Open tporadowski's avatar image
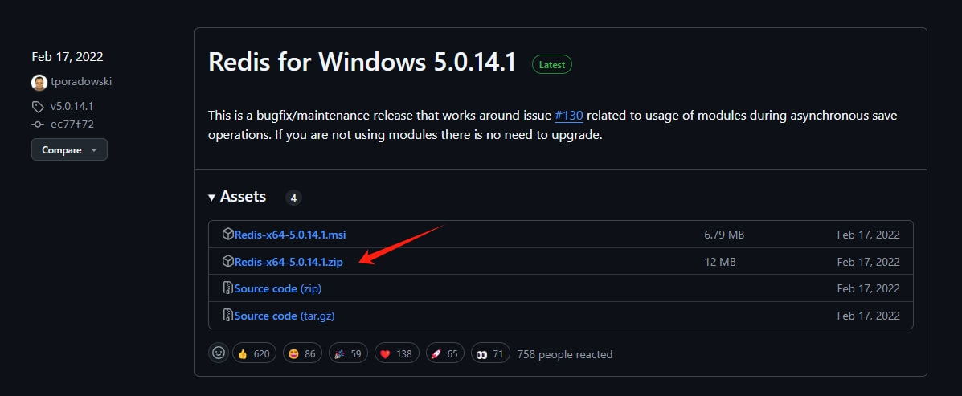The width and height of the screenshot is (962, 396). pyautogui.click(x=39, y=82)
